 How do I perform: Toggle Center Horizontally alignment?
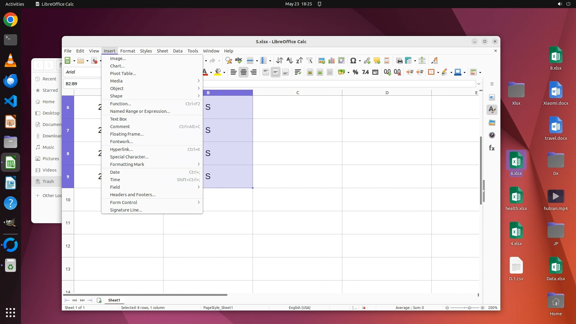pyautogui.click(x=244, y=72)
